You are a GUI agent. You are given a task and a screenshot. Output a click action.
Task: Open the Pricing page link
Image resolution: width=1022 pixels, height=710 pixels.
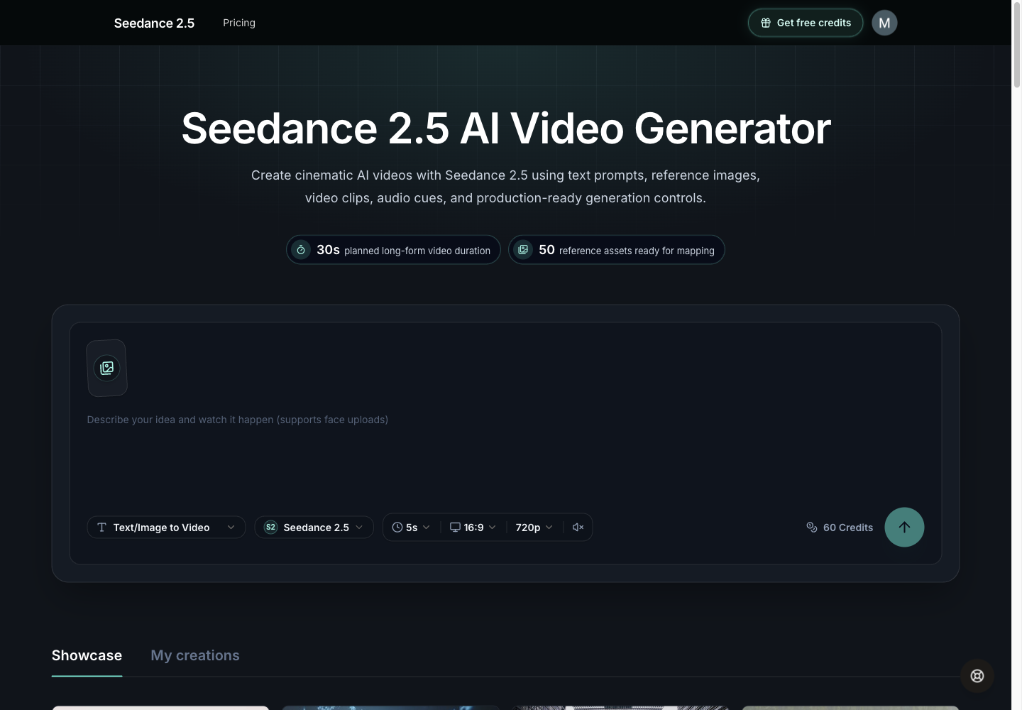[x=239, y=23]
